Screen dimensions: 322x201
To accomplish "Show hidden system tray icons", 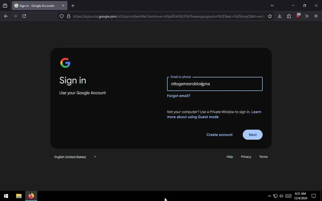I will point(269,196).
